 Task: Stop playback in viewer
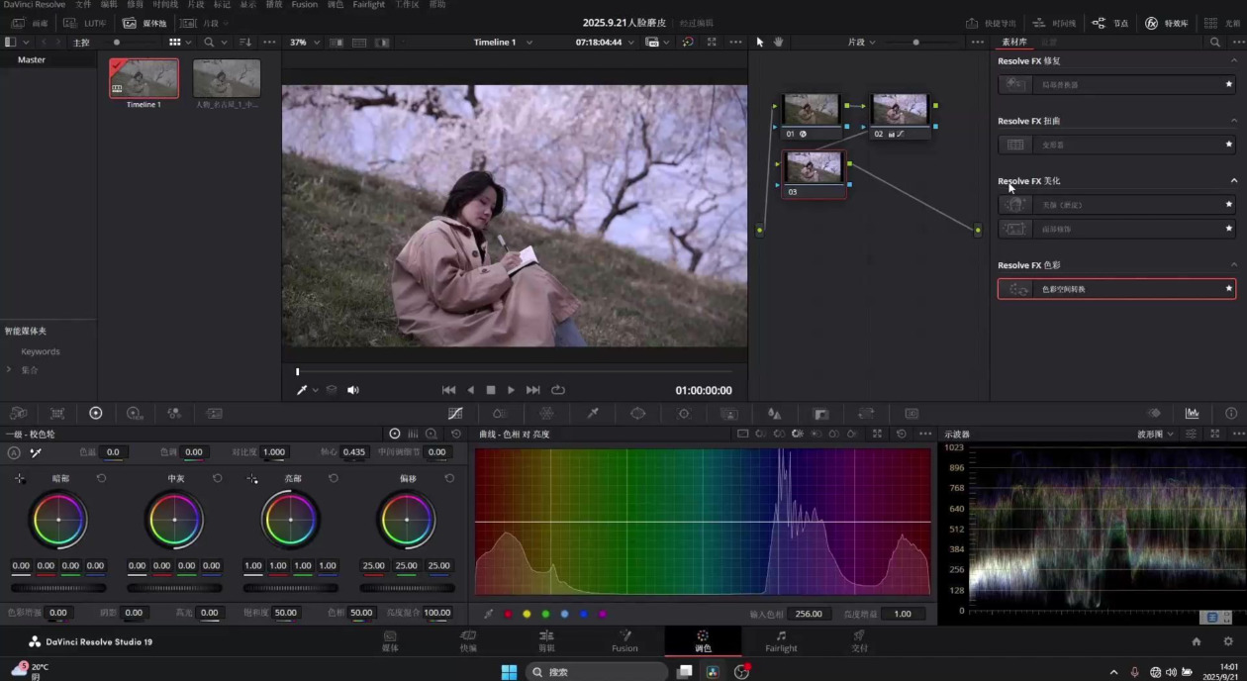pyautogui.click(x=490, y=390)
